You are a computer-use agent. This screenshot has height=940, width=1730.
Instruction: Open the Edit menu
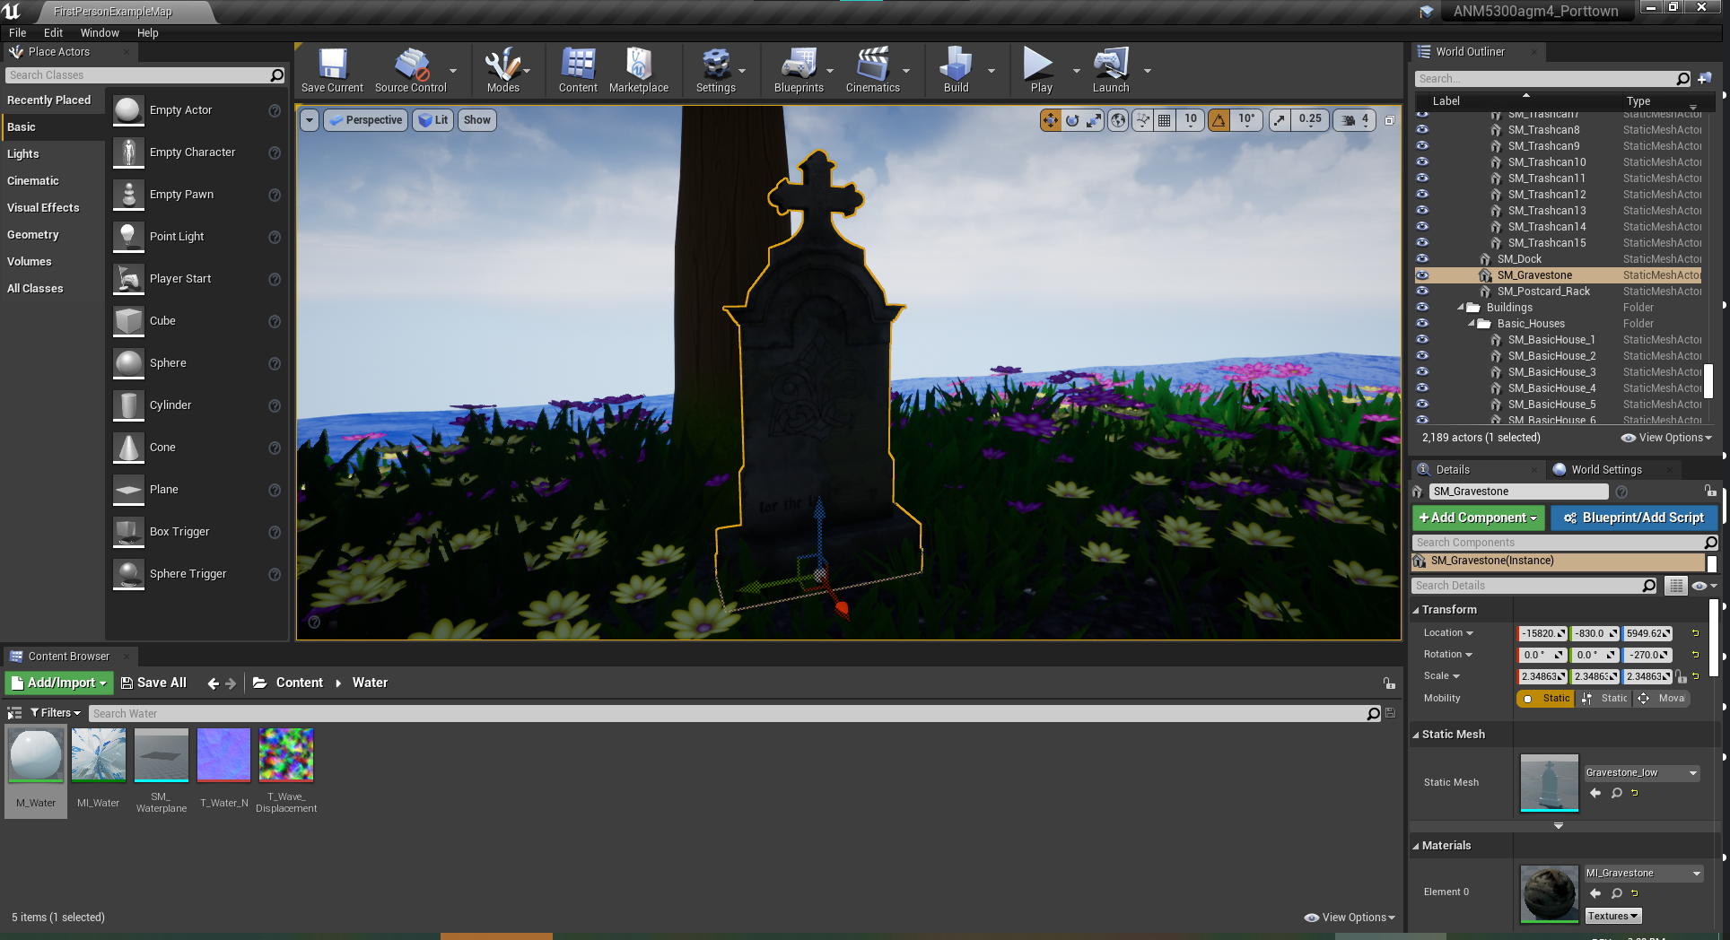54,33
